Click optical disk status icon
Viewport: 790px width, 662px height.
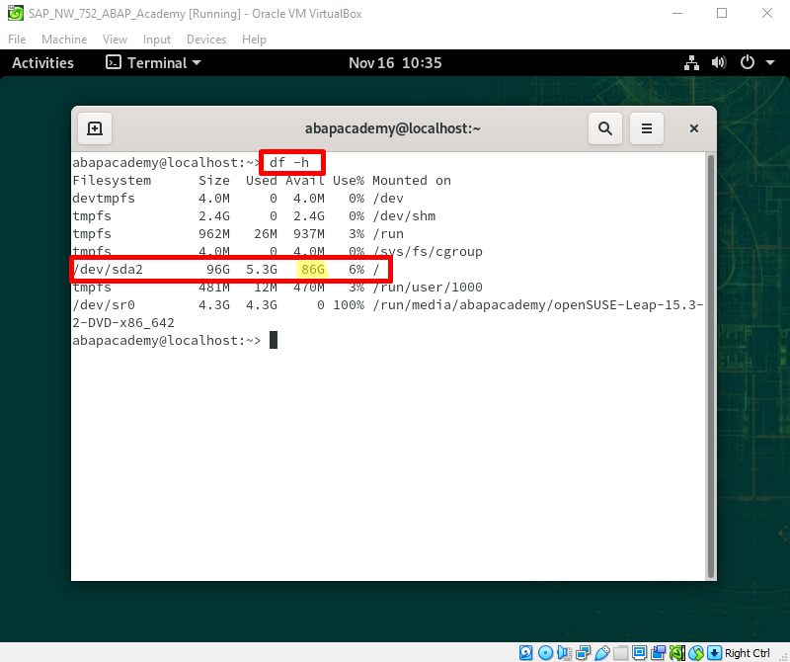coord(545,653)
